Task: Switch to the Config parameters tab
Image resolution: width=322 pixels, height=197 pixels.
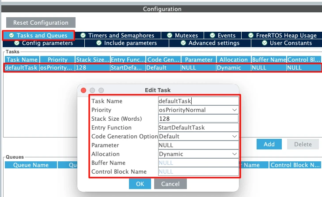Action: point(43,43)
